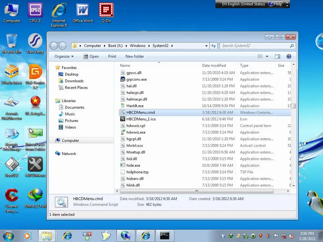Sort by the Date modified column header
The height and width of the screenshot is (242, 323).
(x=219, y=66)
